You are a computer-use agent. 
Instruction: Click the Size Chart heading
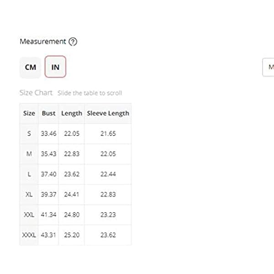pos(36,93)
